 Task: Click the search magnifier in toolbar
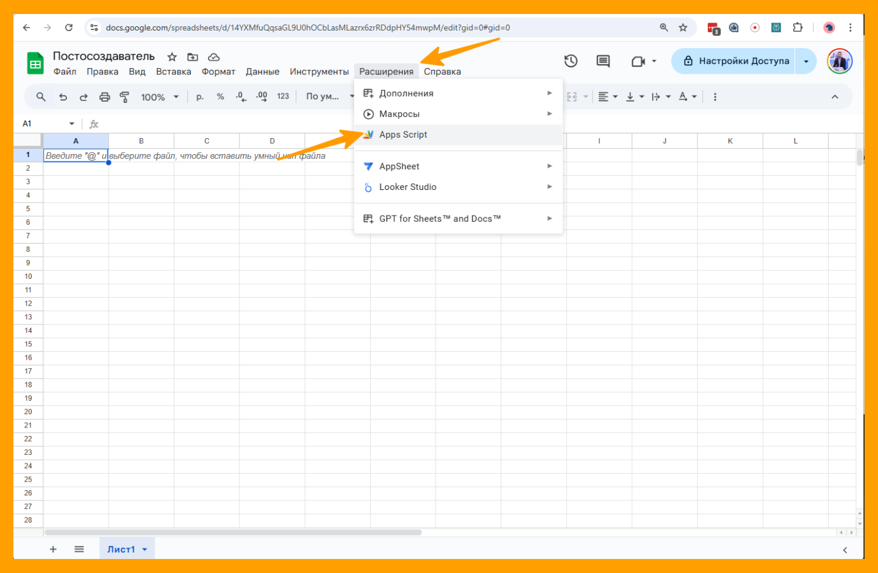[x=41, y=97]
